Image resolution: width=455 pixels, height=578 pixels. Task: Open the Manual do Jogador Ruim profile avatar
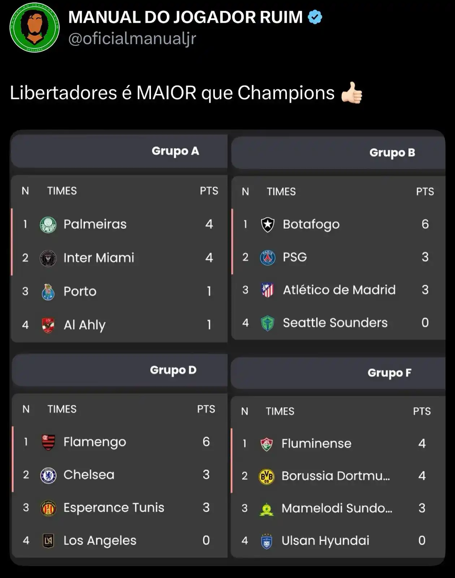click(x=34, y=27)
